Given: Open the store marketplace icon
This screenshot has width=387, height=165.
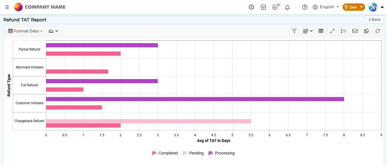Looking at the screenshot, I should [x=263, y=7].
